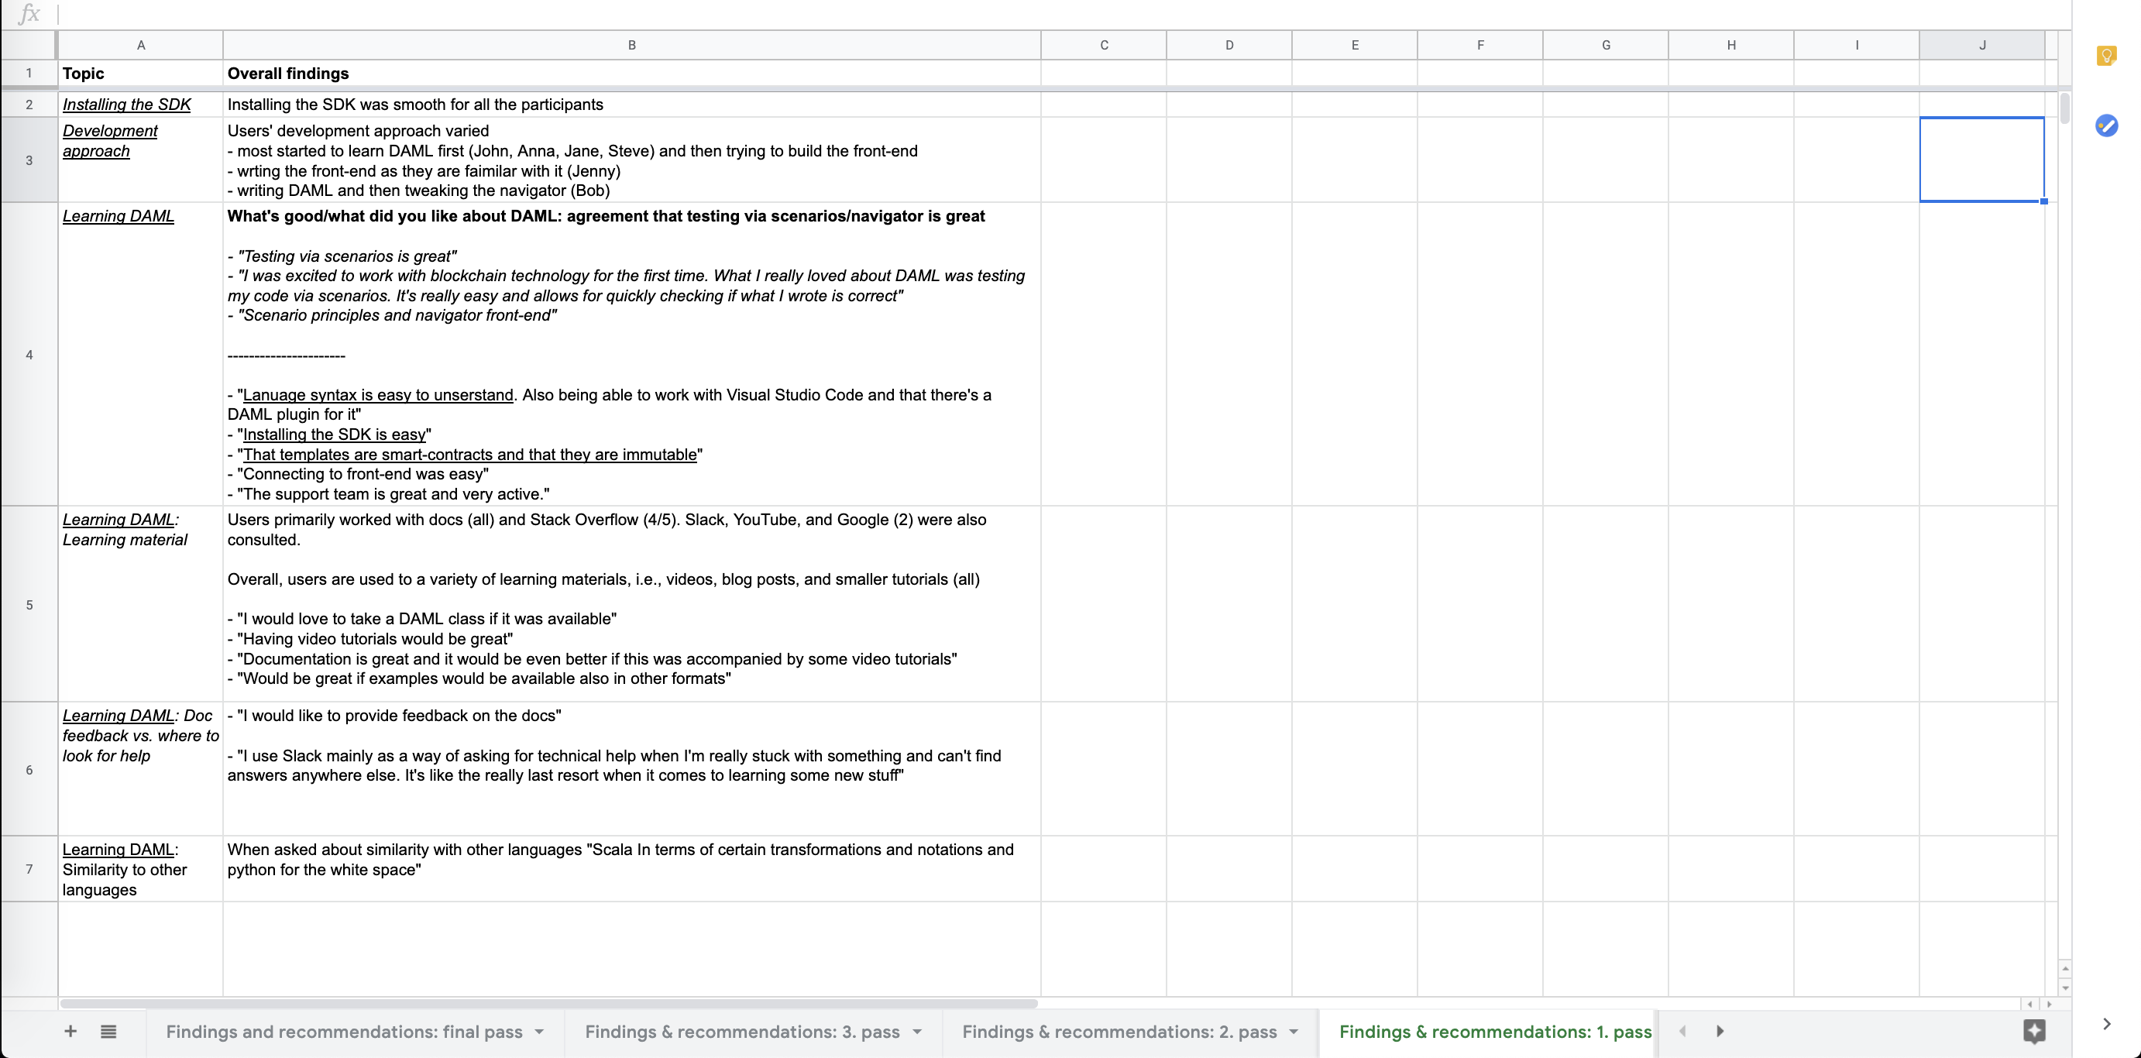Click the "Topic" header cell

click(140, 73)
